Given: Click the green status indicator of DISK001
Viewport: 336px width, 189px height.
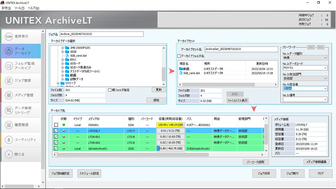Looking at the screenshot, I should click(x=64, y=125).
